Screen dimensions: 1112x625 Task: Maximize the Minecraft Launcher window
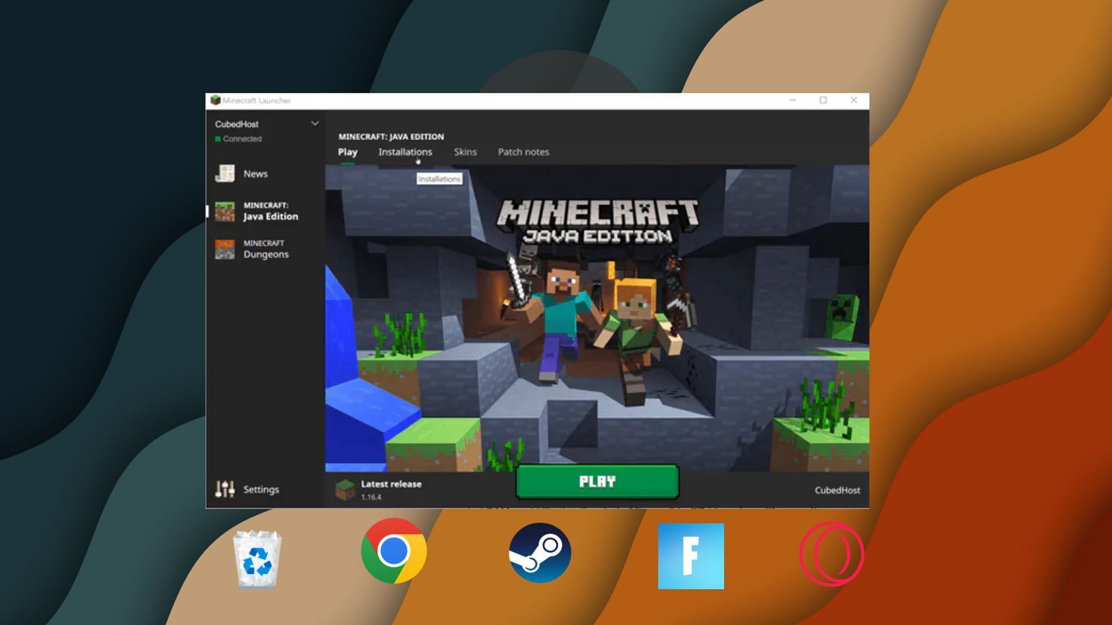coord(823,100)
